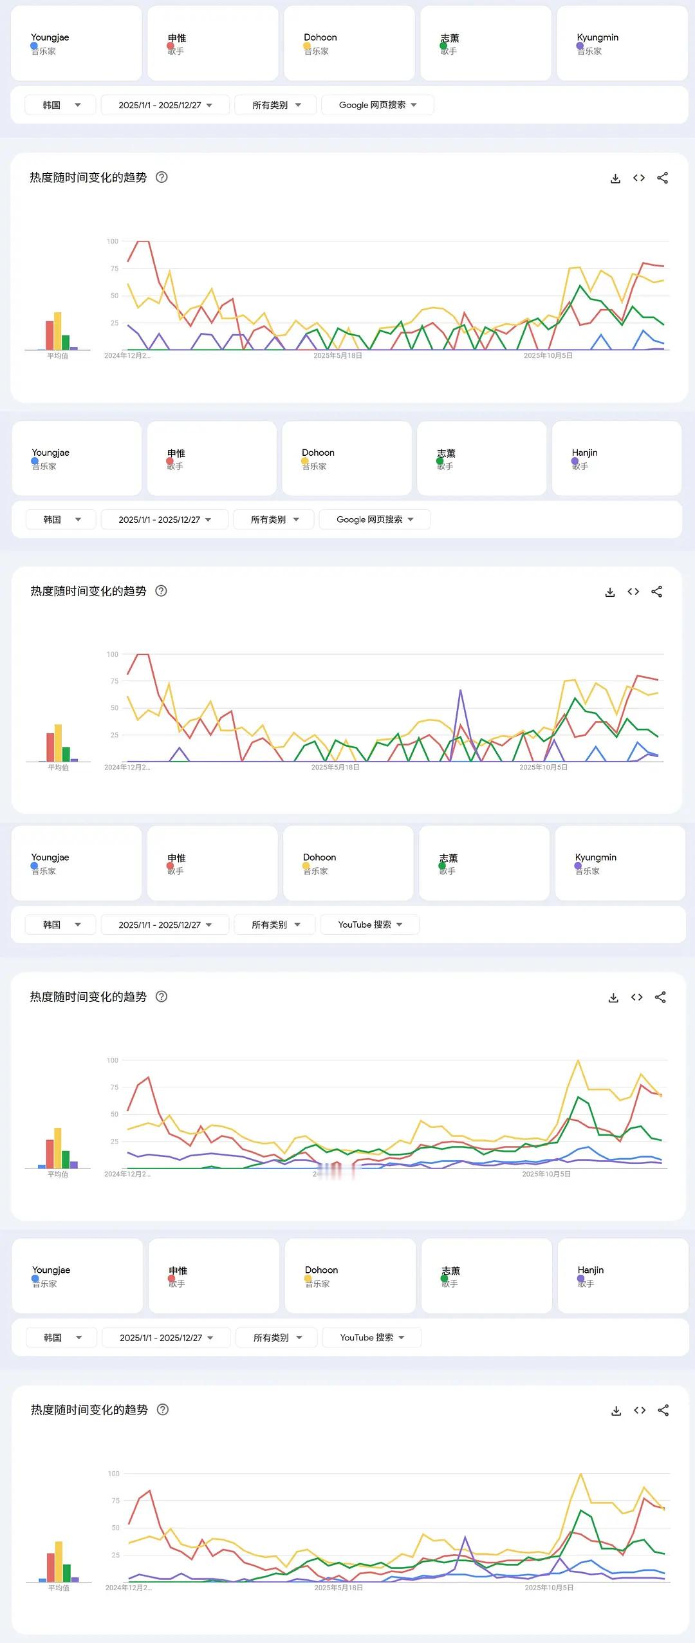This screenshot has width=695, height=1643.
Task: Click the embed code icon on topmost chart
Action: pos(639,178)
